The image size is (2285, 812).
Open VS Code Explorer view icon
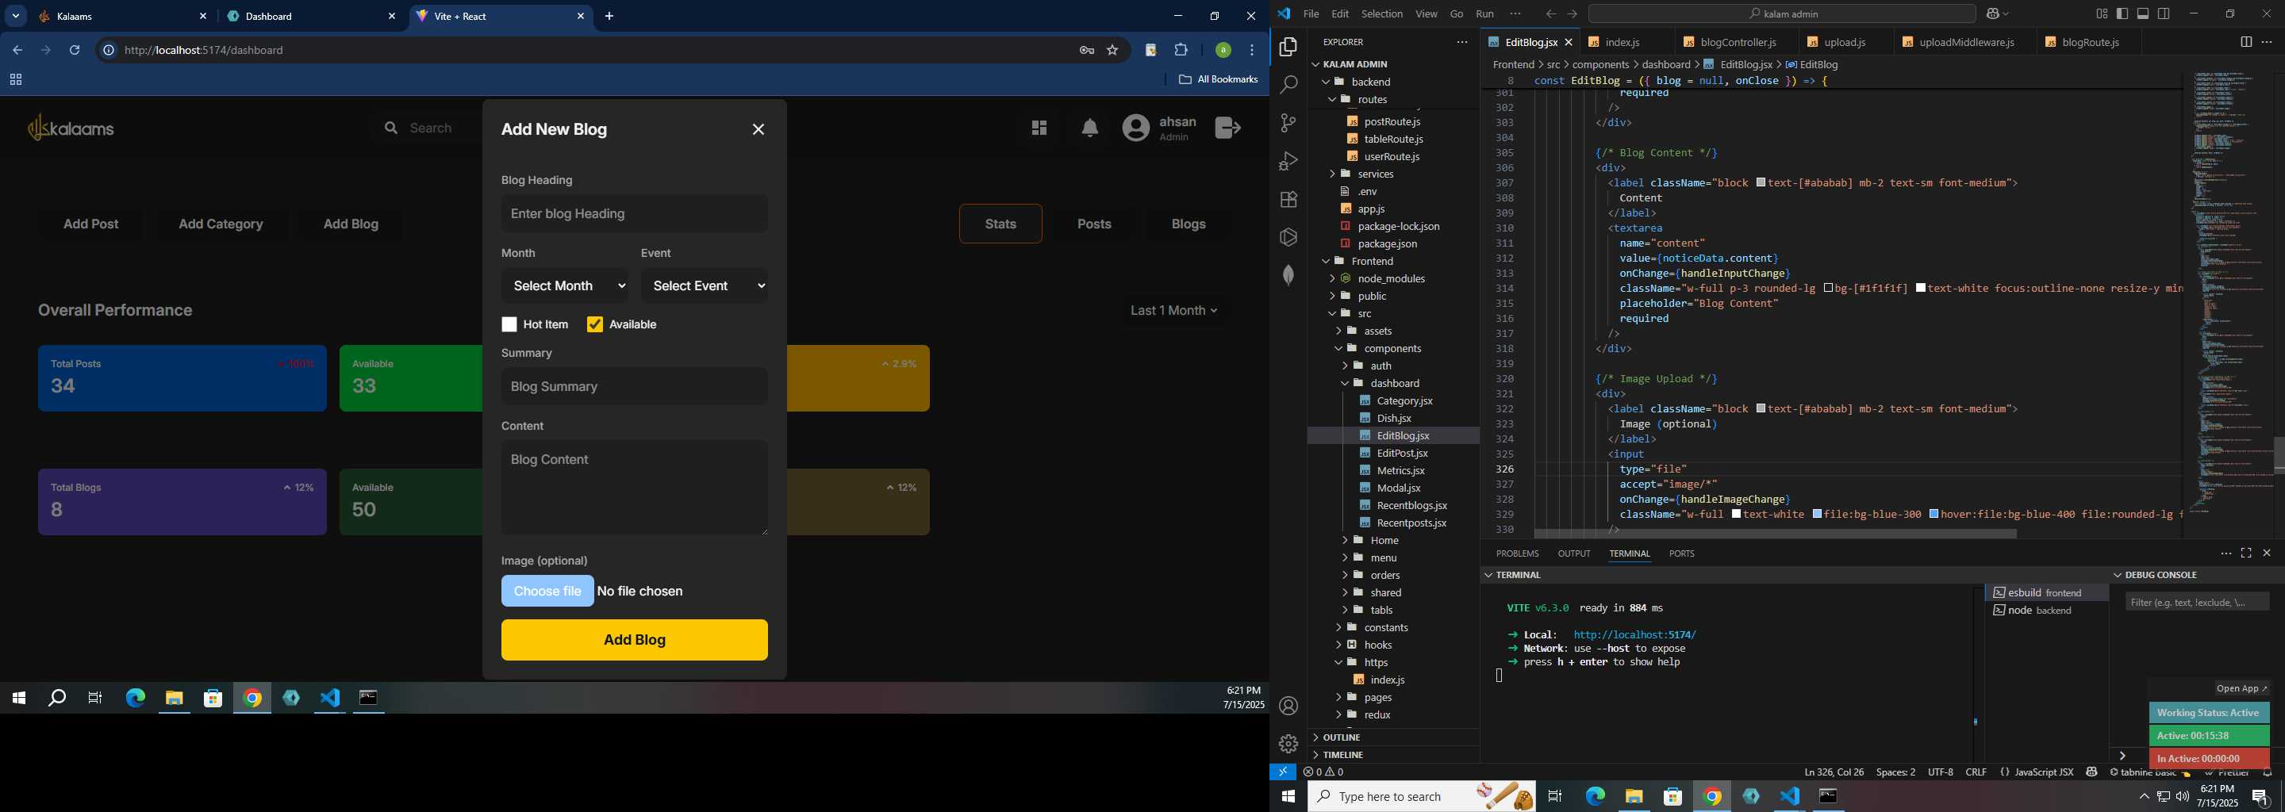(1288, 47)
